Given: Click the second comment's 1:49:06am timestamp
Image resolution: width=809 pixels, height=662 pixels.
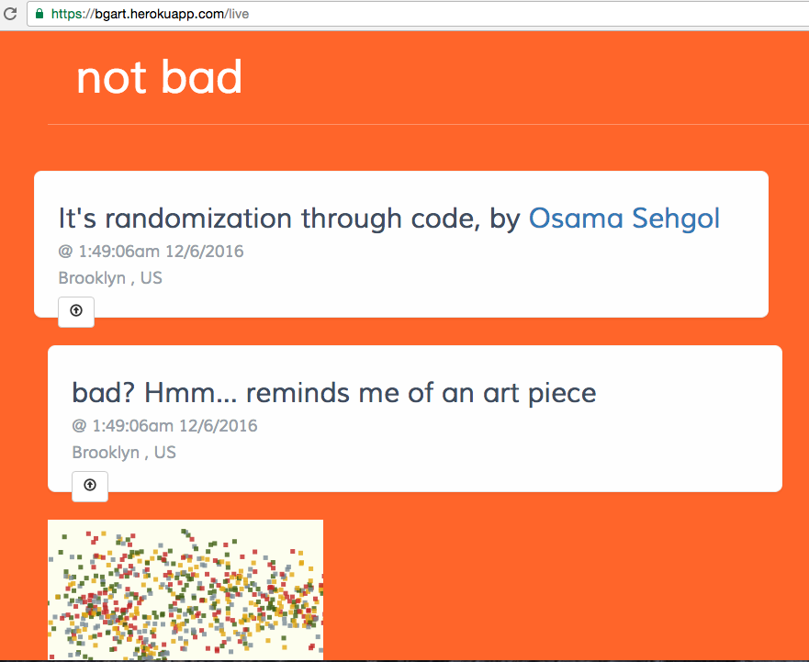Looking at the screenshot, I should 165,426.
